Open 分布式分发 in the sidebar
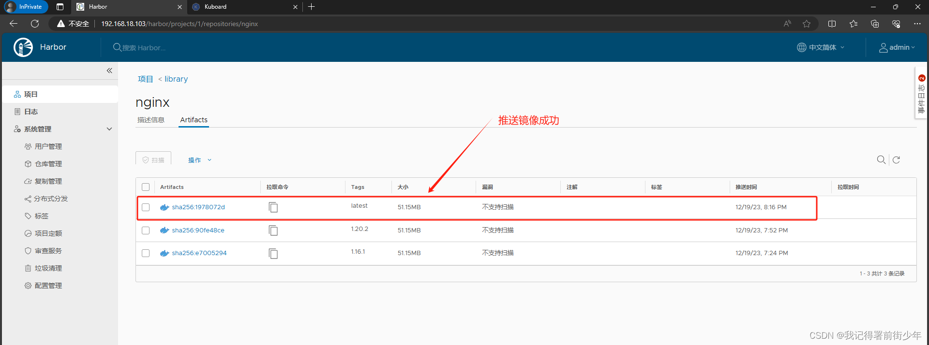Screen dimensions: 929x345 click(51, 199)
